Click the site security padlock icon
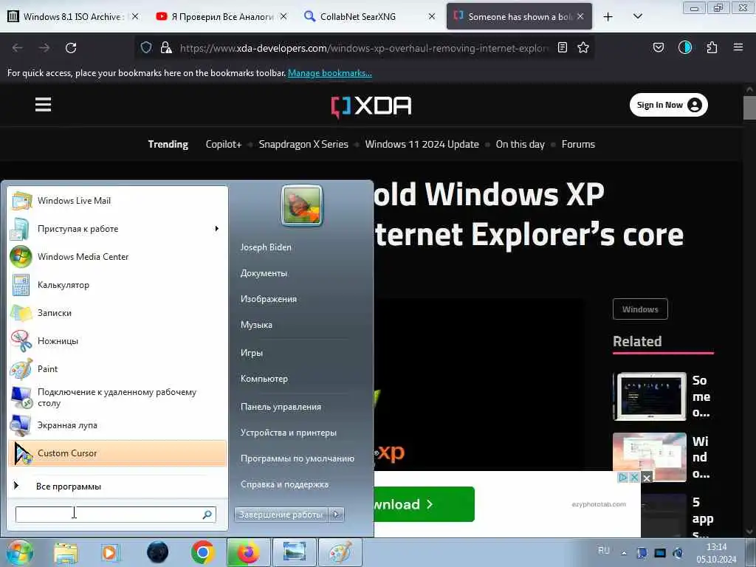 pos(166,47)
